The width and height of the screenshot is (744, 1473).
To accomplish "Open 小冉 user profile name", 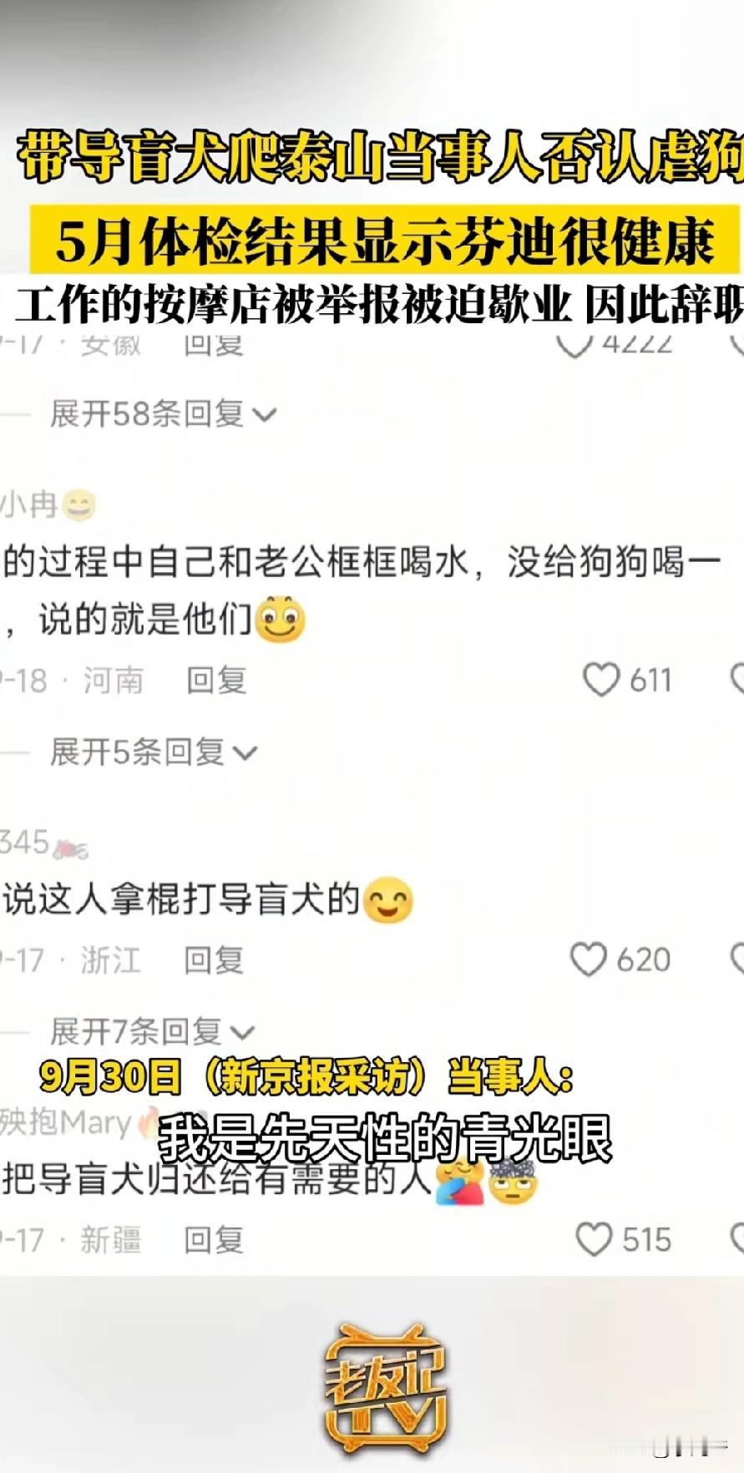I will [x=29, y=505].
